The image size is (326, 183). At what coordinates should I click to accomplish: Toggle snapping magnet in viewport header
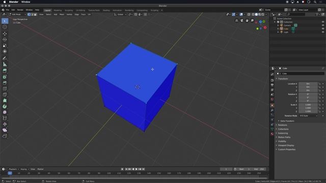[x=135, y=15]
